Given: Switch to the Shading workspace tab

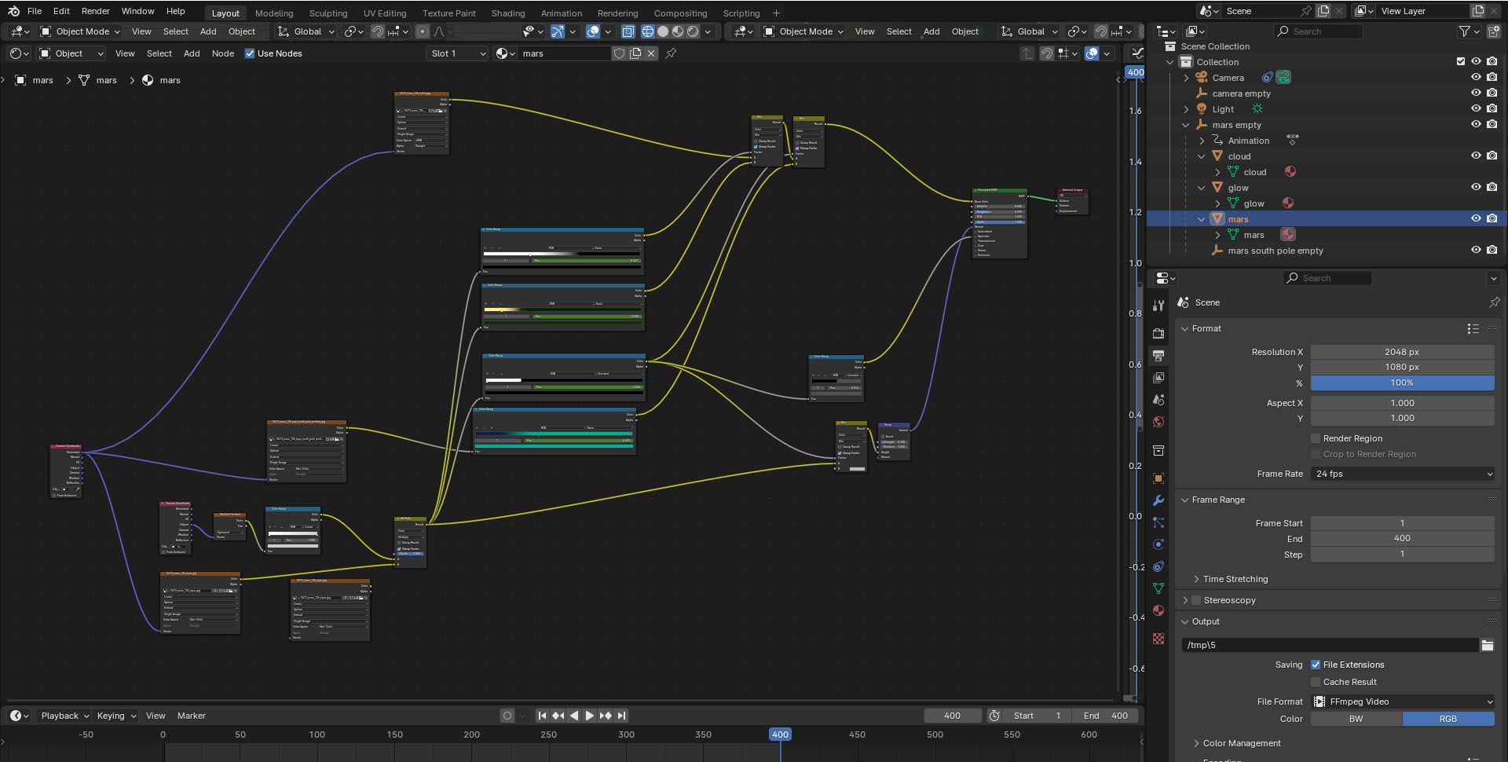Looking at the screenshot, I should pos(508,13).
